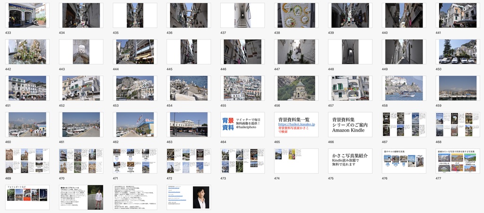Select the text-only biography slide thumbnail
This screenshot has height=213, width=484.
coord(135,197)
